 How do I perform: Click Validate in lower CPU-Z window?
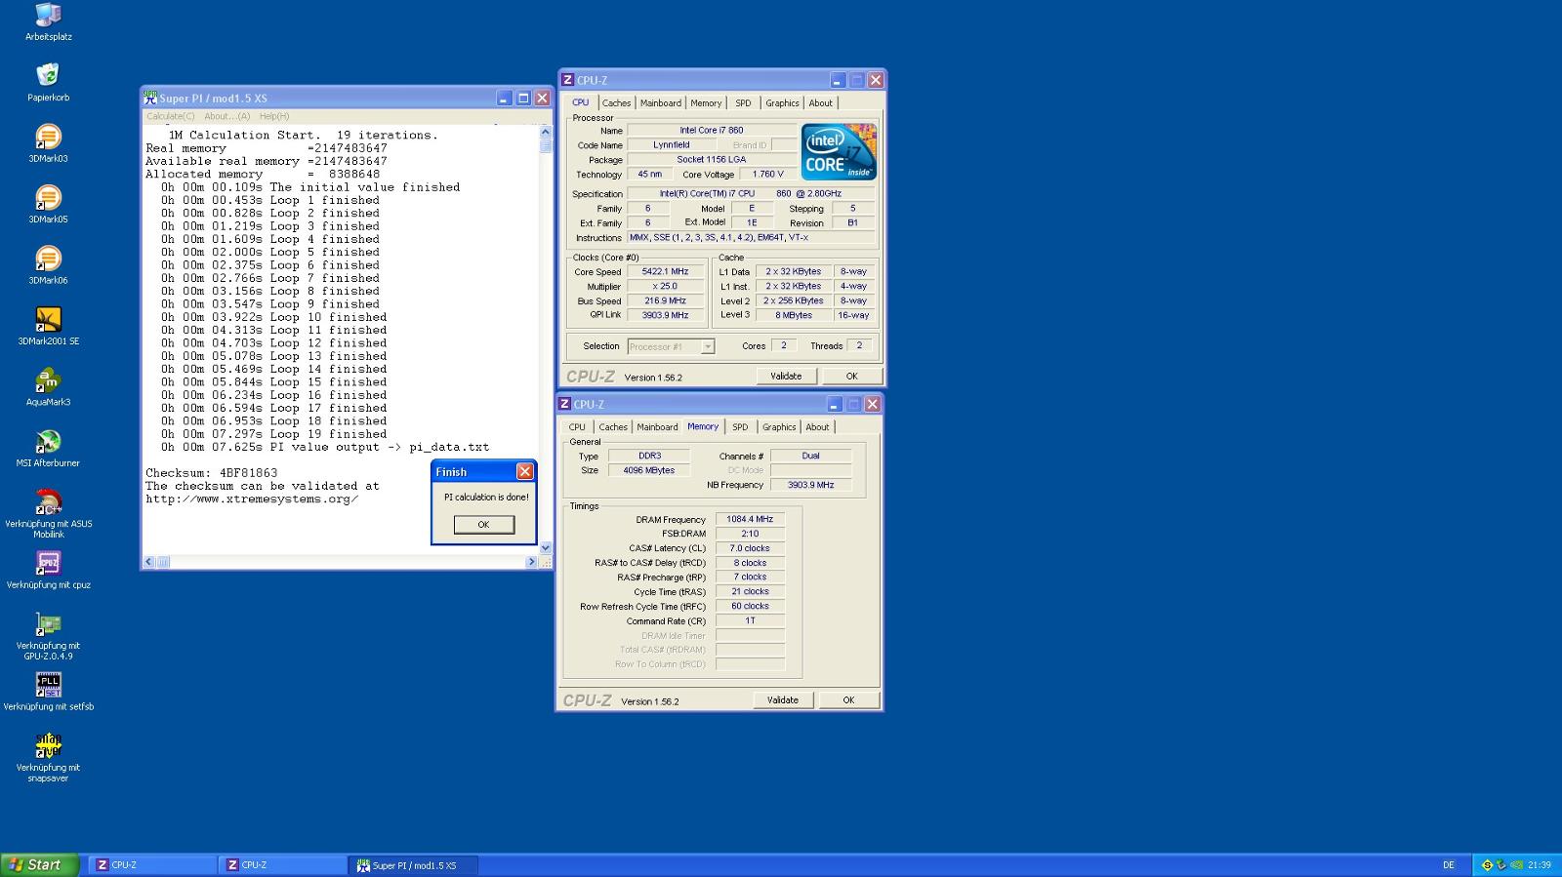pos(783,699)
